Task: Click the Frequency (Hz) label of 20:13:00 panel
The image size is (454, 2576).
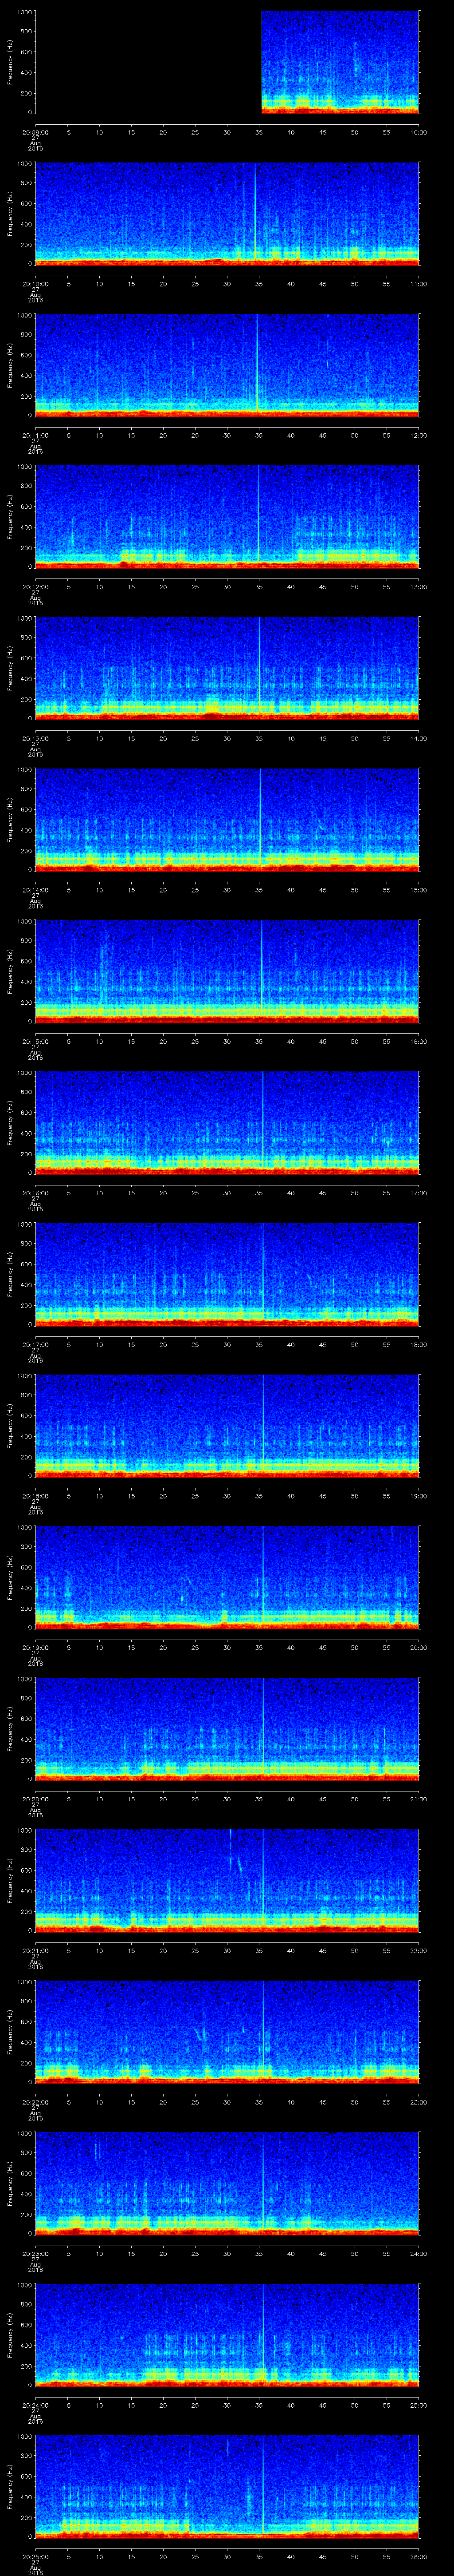Action: (x=10, y=668)
